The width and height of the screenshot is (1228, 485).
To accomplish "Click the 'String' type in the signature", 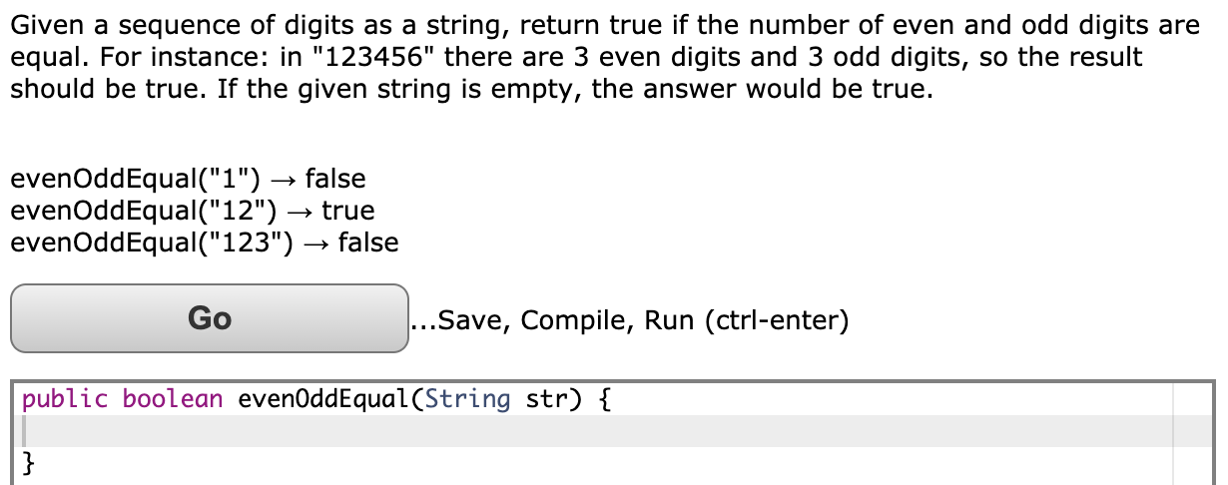I will click(x=467, y=400).
